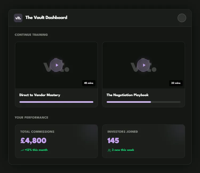Screen dimensions: 200x173
Task: Open The Negotiation Playbook title
Action: (x=127, y=95)
